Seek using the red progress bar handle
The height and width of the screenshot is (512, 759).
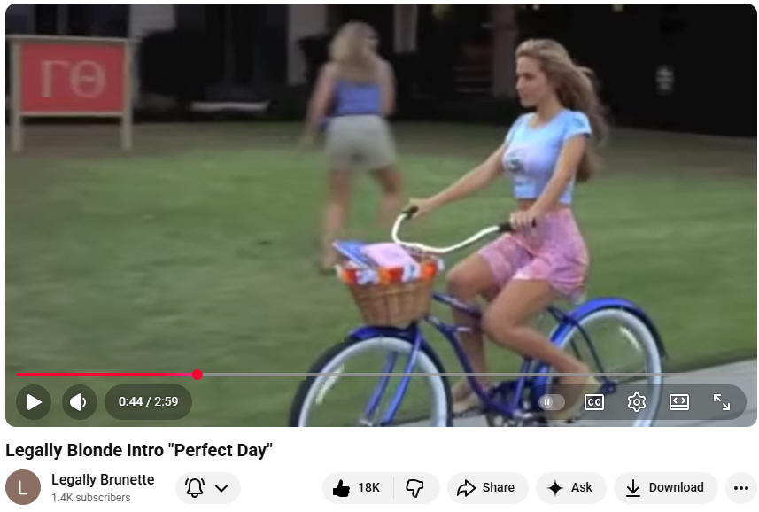(197, 375)
